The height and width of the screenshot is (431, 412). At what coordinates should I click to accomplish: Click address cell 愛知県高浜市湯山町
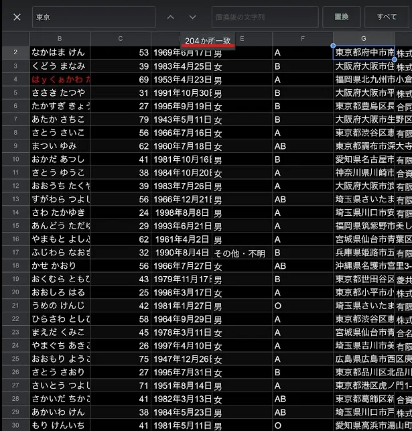coord(372,425)
